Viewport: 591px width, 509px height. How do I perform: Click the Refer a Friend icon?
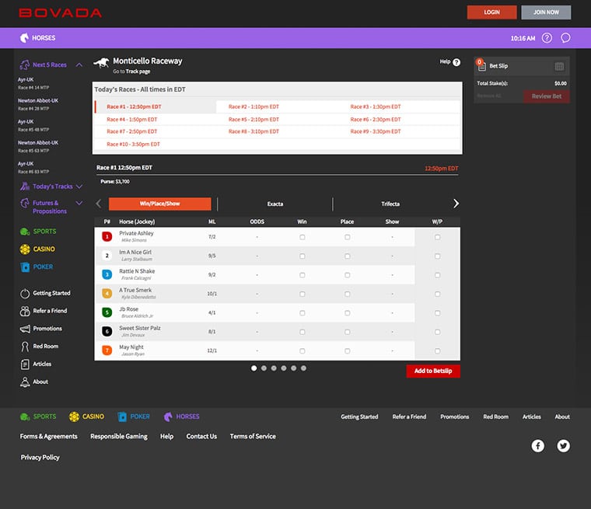[x=25, y=311]
